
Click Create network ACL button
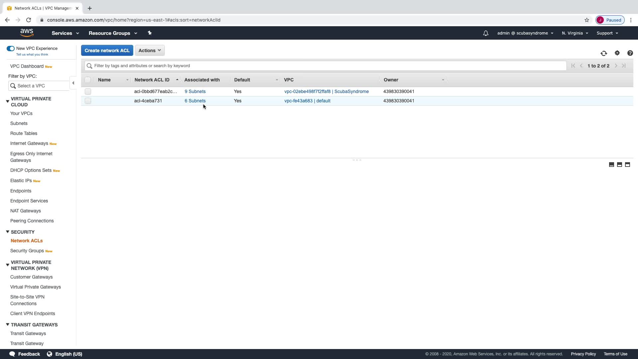pyautogui.click(x=107, y=51)
